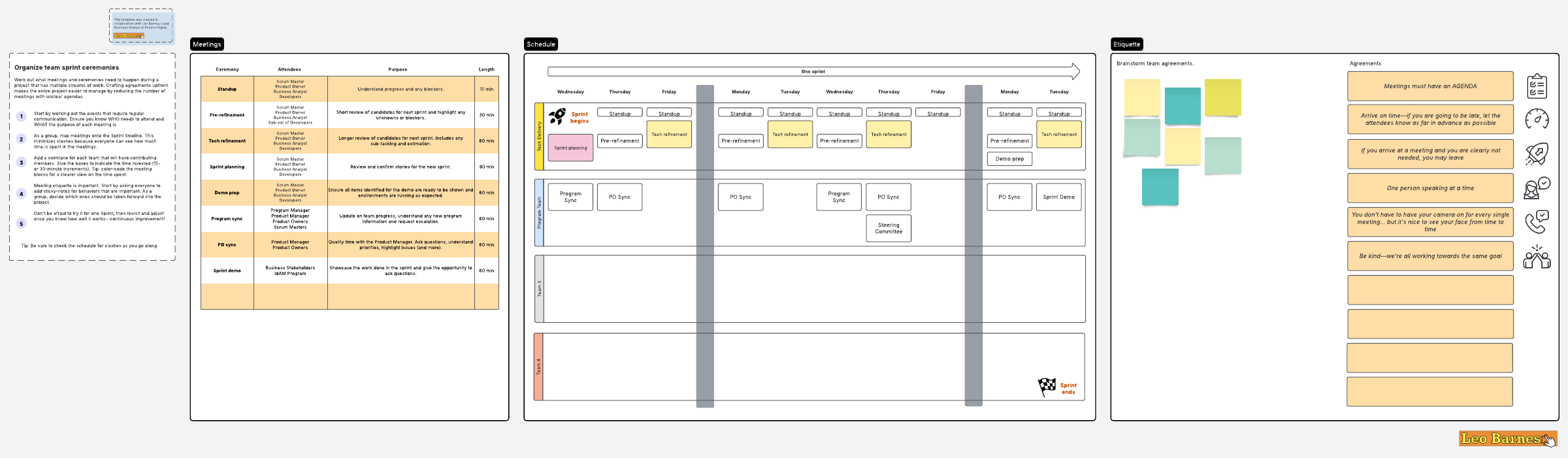Viewport: 1568px width, 458px height.
Task: Select the checkered flag icon by 'Sprint ends'
Action: tap(1047, 387)
